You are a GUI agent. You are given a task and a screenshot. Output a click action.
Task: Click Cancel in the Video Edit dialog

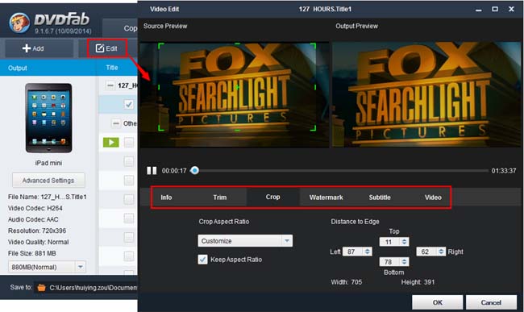491,302
